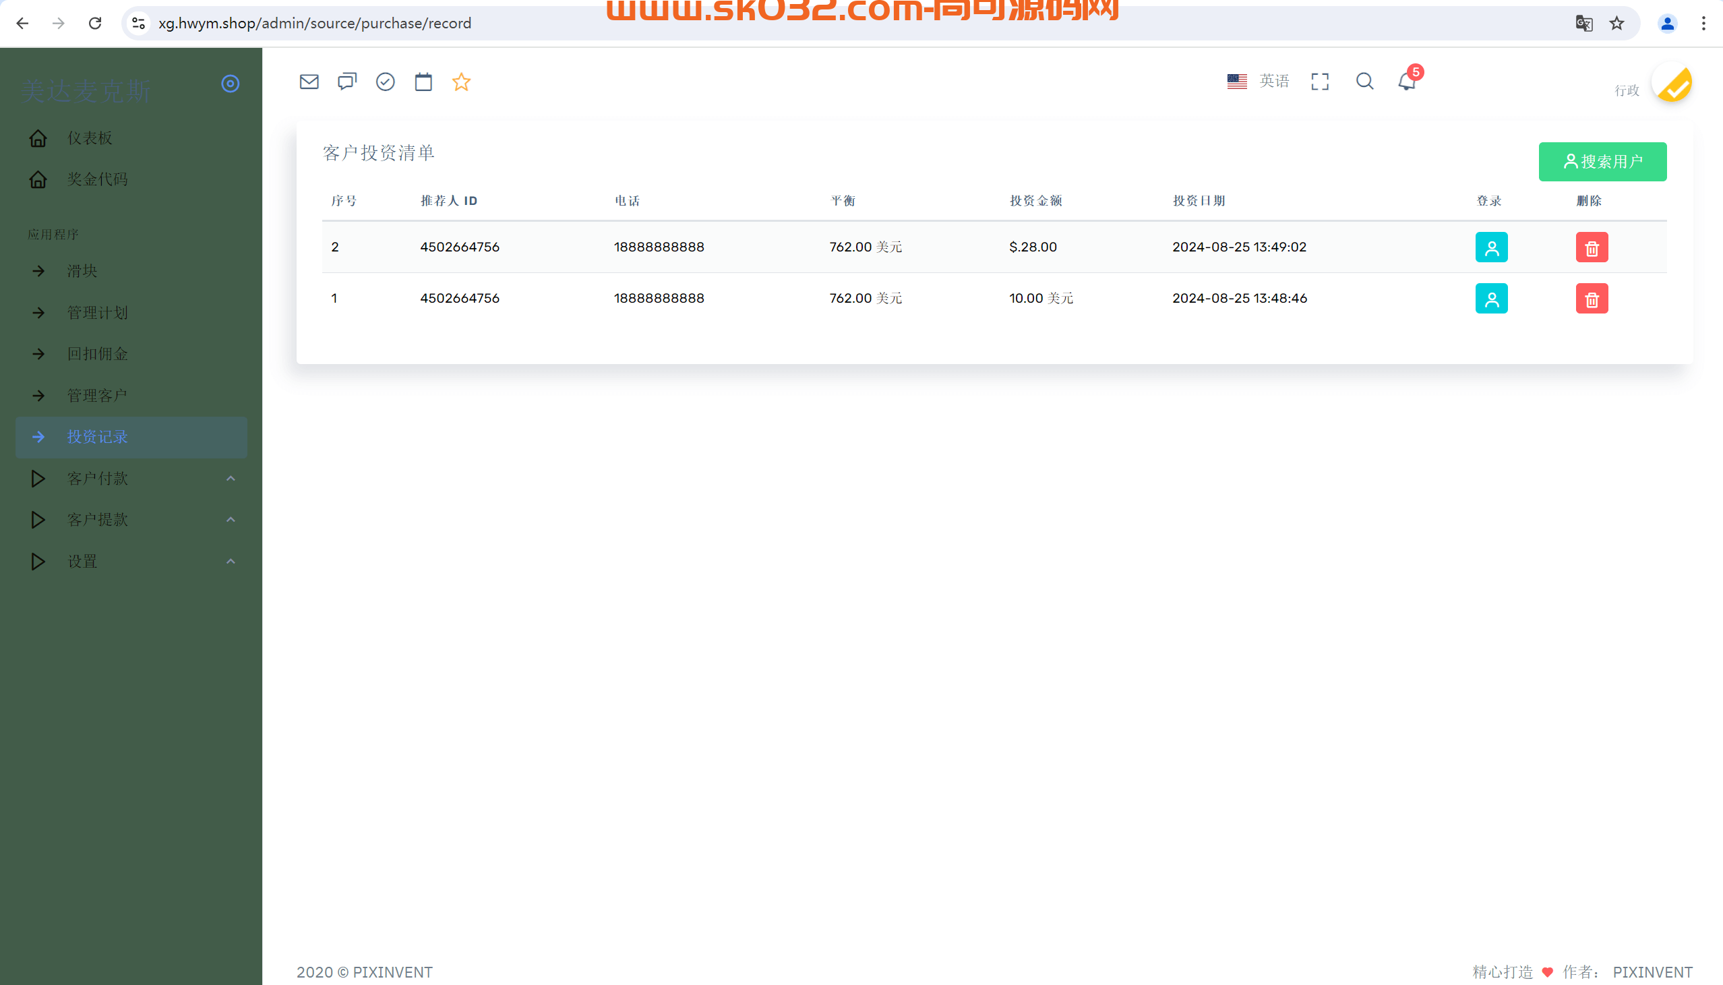Screen dimensions: 1723x985
Task: Open the 回扣佣金 menu item
Action: [x=131, y=354]
